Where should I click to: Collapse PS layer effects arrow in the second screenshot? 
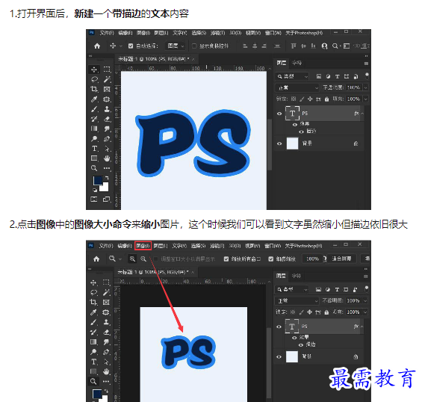coord(362,327)
